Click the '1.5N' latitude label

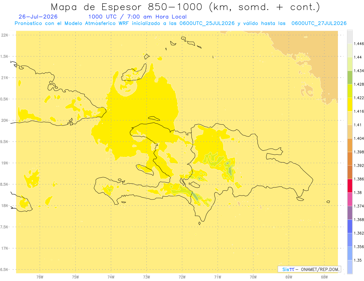click(5, 56)
